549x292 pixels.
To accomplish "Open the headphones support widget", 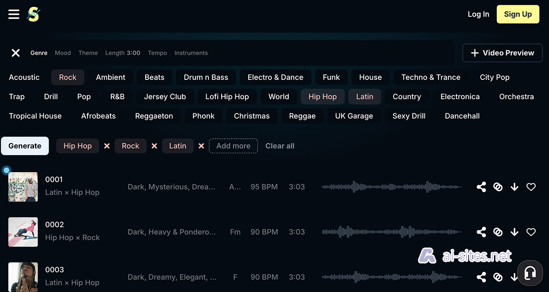I will 530,273.
